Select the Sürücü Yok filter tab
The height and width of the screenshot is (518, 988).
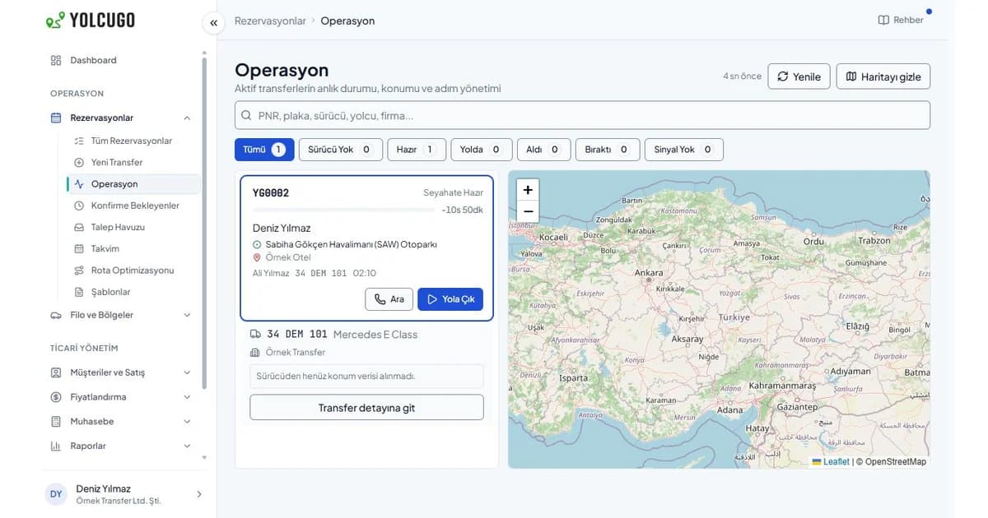coord(339,150)
